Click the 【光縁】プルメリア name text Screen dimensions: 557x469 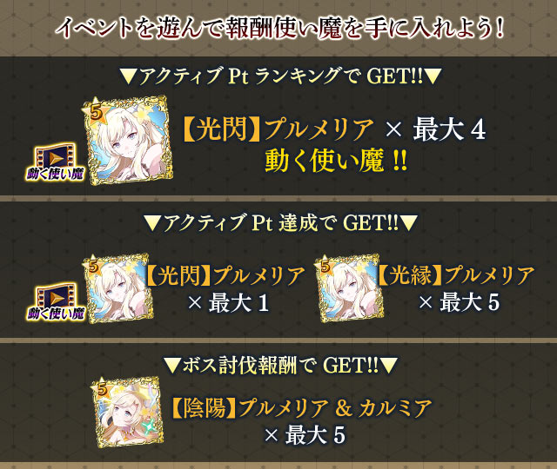click(456, 274)
